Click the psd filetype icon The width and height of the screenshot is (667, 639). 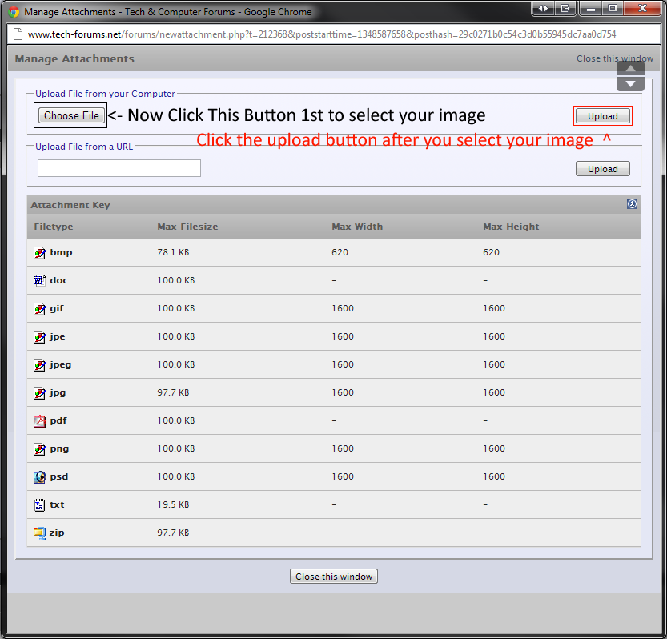(x=39, y=477)
